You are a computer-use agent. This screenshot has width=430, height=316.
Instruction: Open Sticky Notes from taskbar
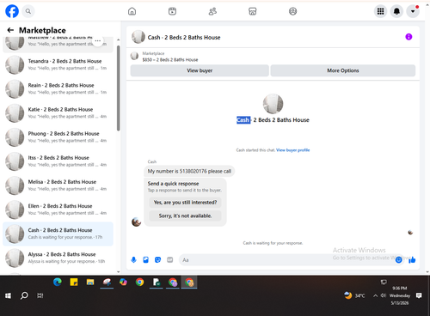coord(74,283)
